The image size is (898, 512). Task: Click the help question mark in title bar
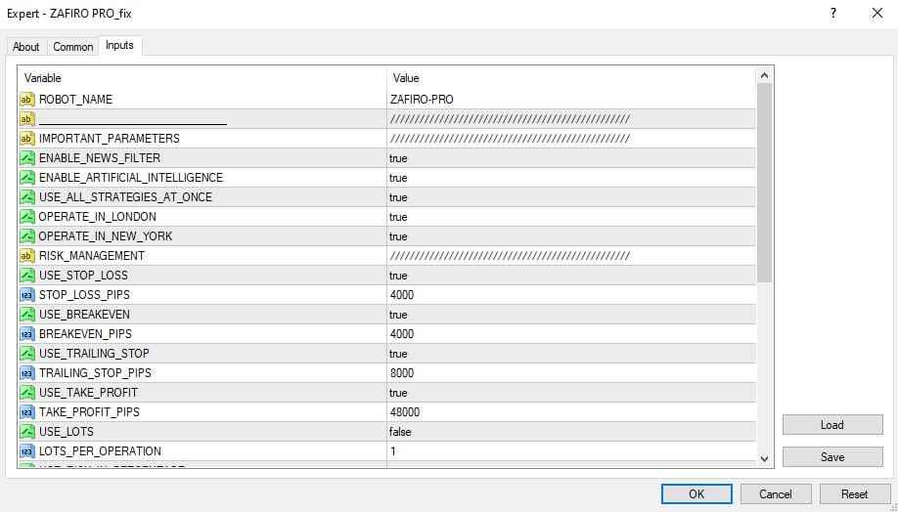[833, 13]
